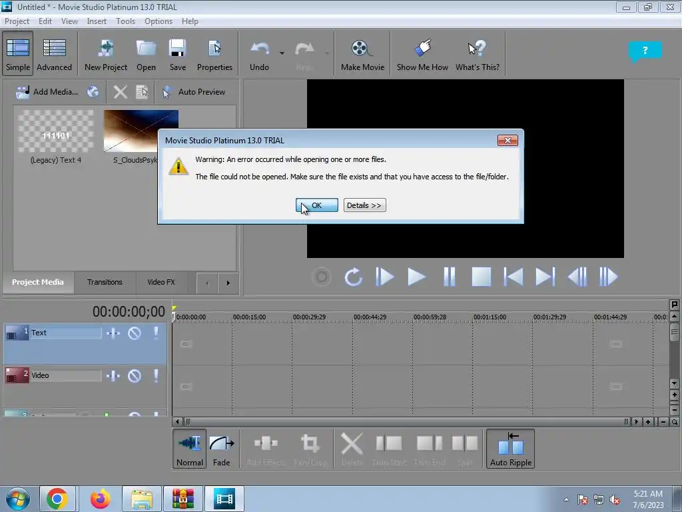
Task: Switch to Advanced mode
Action: pos(54,53)
